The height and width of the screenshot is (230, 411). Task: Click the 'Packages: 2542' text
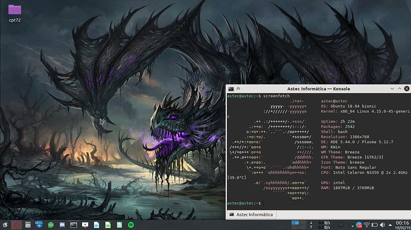point(338,127)
